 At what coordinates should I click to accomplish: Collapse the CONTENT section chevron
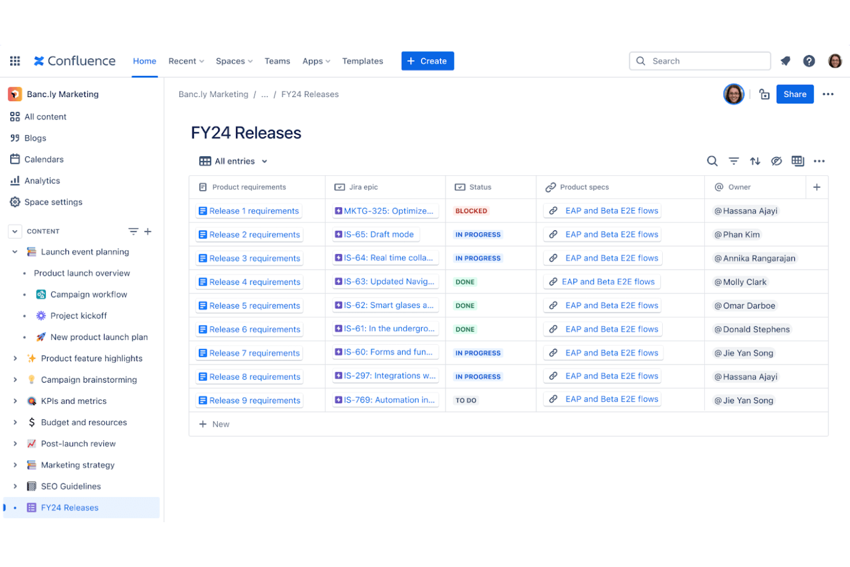point(14,232)
